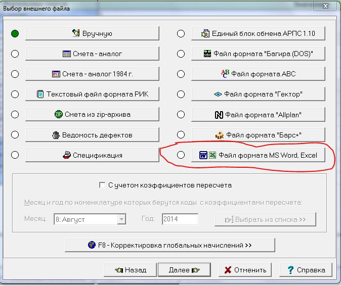Select the Ведомость дефектов radio button
341x286 pixels.
[15, 134]
